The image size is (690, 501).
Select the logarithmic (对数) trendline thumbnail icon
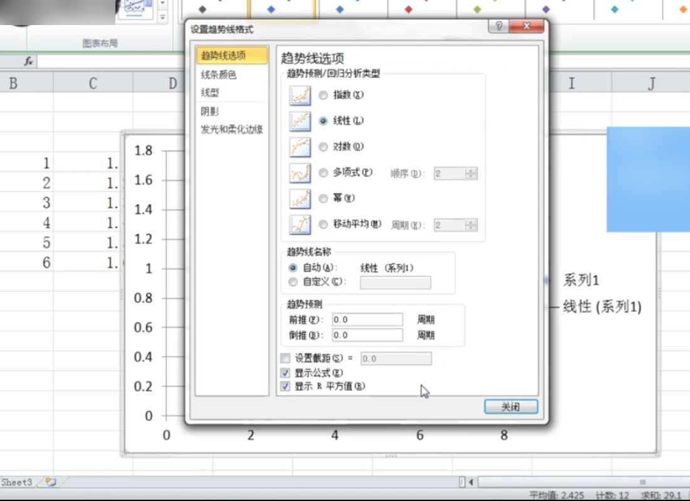click(x=300, y=147)
